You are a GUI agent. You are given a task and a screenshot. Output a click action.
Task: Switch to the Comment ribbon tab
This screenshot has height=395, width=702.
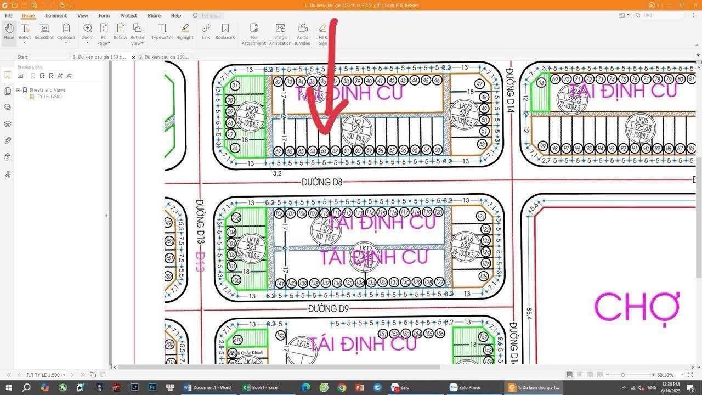(x=55, y=15)
